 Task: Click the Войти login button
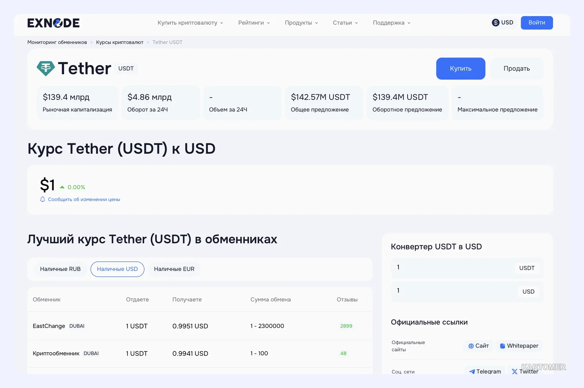[537, 23]
